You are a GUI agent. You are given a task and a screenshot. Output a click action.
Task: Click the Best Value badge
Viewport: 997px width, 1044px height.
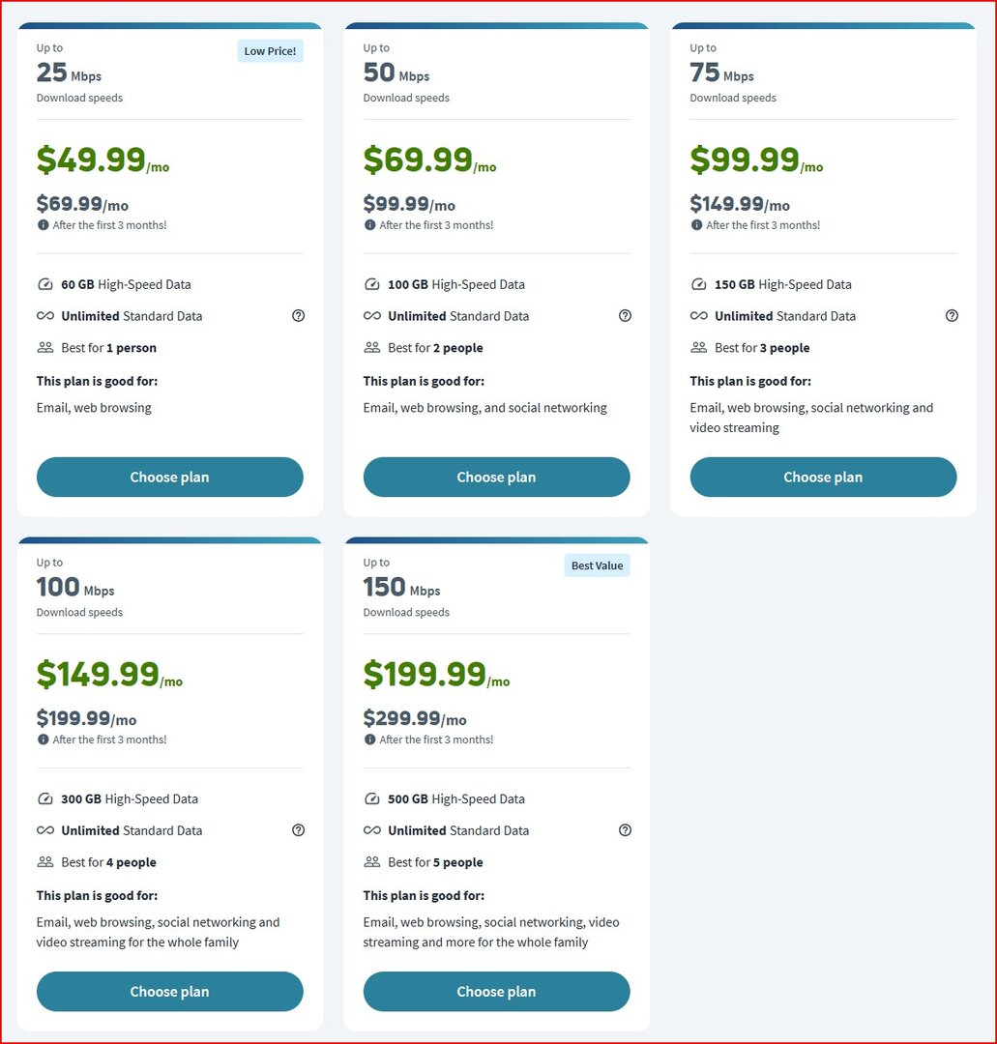point(598,565)
